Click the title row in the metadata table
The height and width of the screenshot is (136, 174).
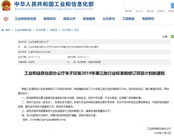tap(94, 47)
